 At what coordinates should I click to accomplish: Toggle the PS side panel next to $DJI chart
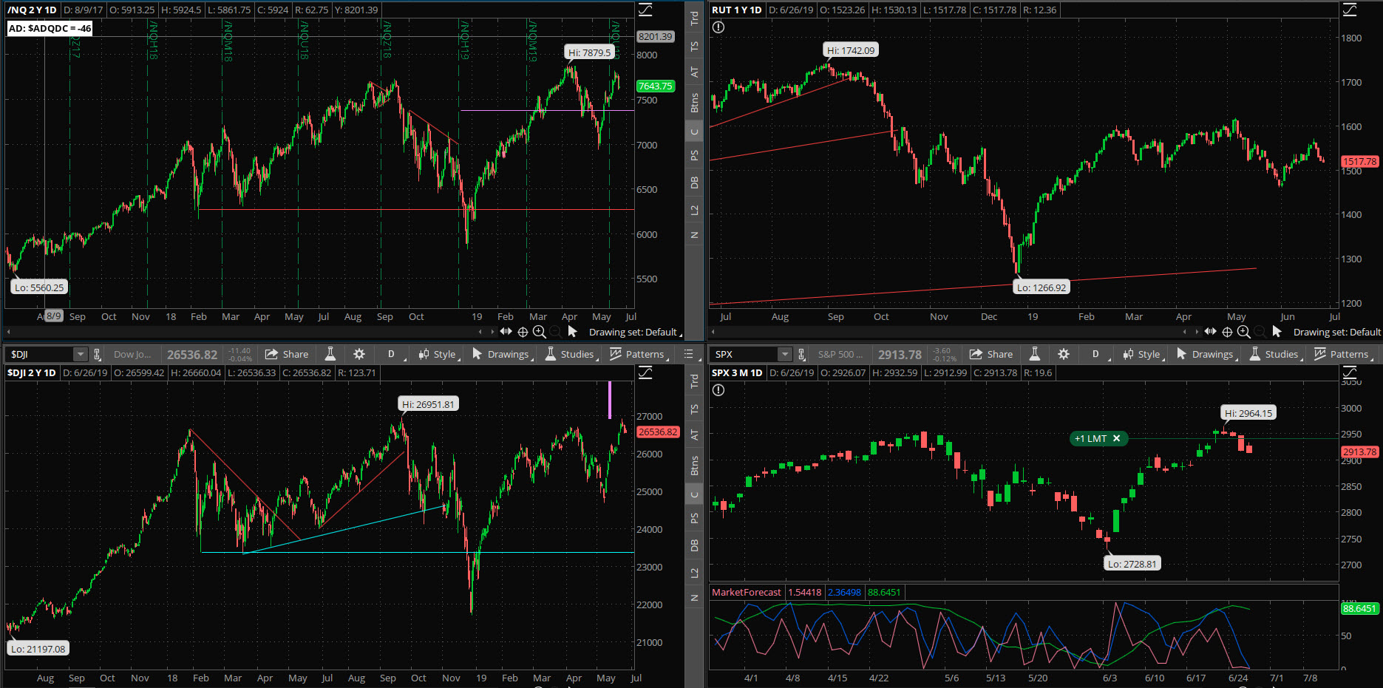(694, 519)
